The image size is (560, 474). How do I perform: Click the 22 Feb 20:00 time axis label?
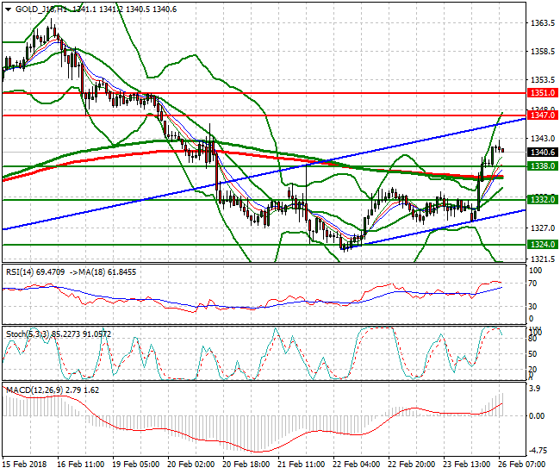click(x=412, y=465)
